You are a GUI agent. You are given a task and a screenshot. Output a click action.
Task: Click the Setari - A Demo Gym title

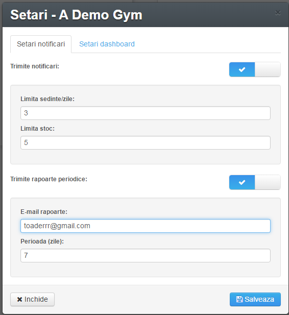point(76,15)
